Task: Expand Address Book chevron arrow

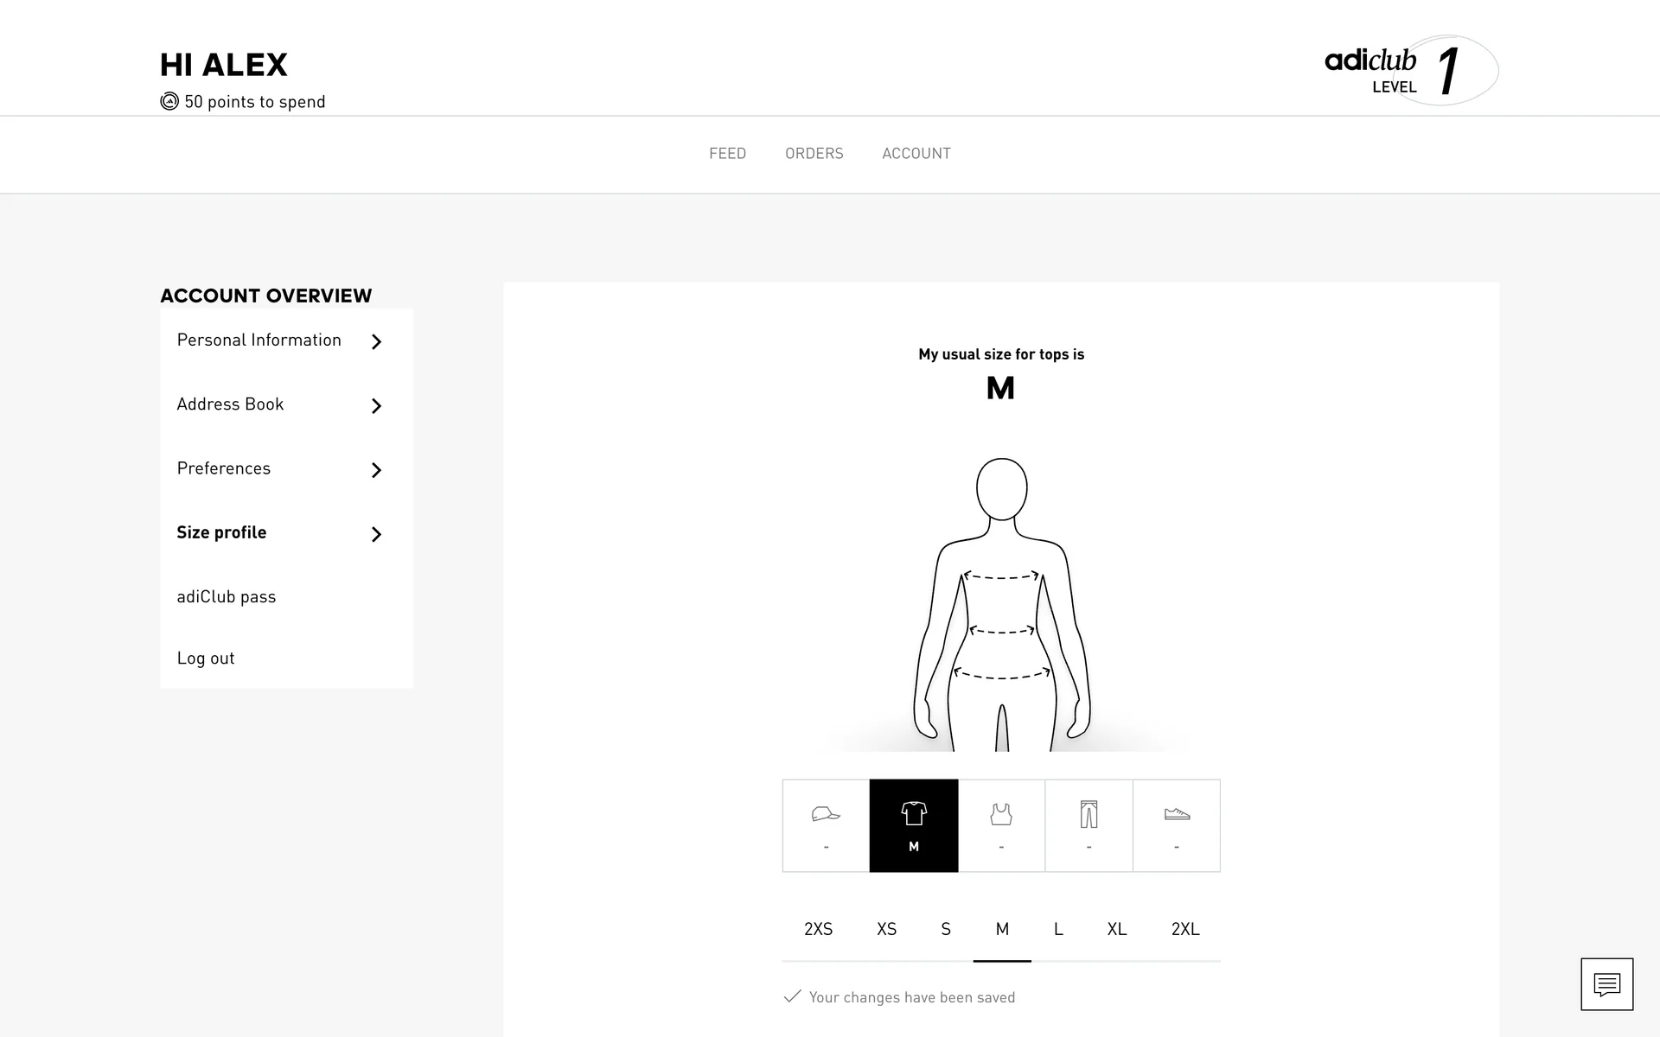Action: (x=376, y=406)
